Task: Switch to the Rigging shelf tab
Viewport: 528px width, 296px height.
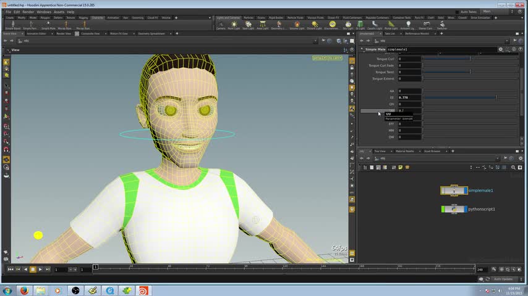Action: coord(83,18)
